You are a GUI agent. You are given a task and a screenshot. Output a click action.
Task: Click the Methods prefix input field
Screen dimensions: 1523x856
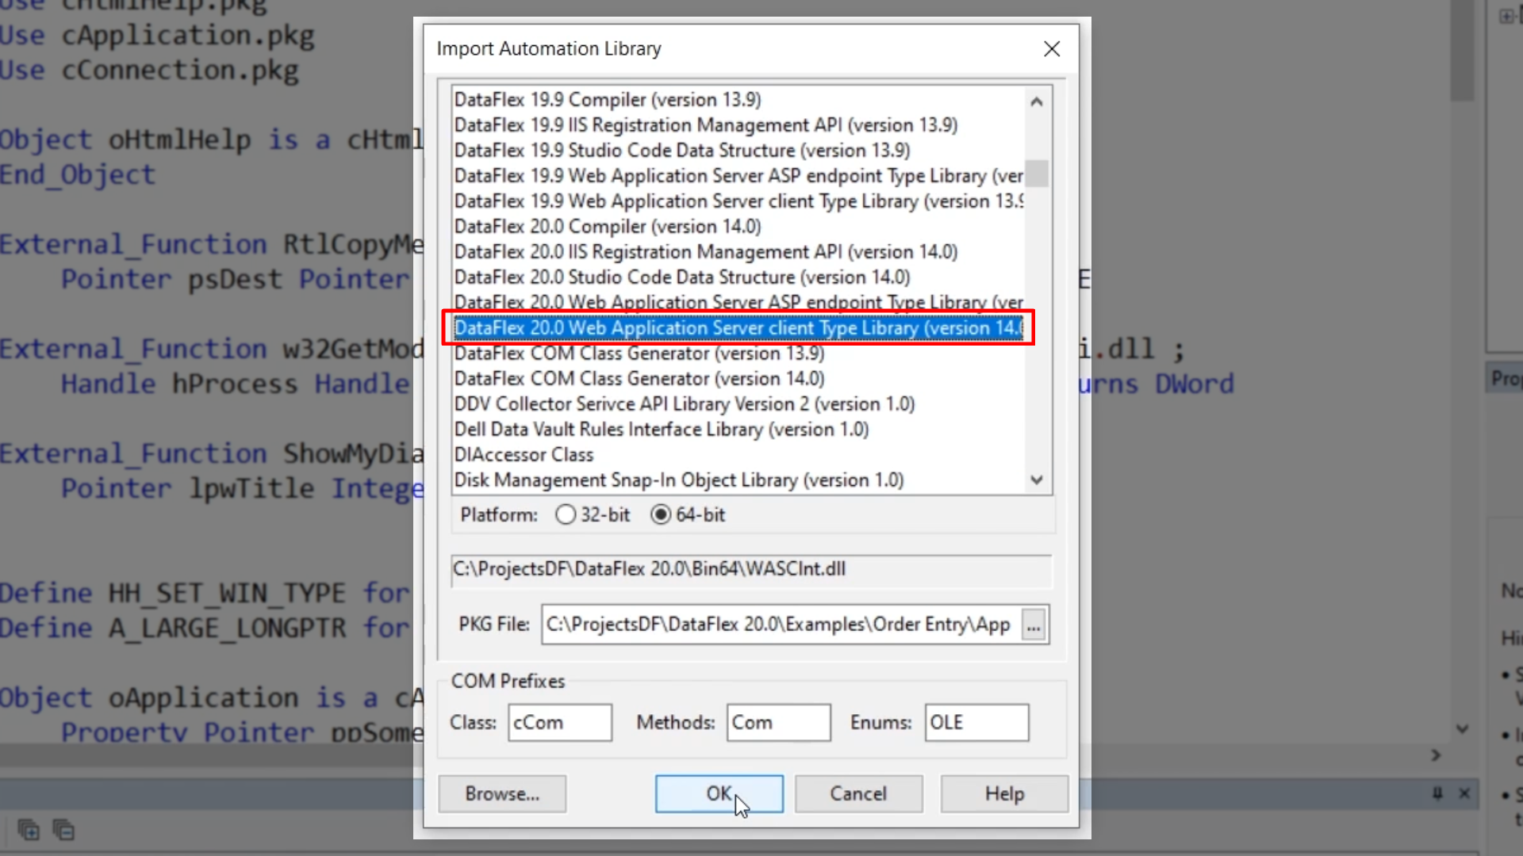(777, 722)
